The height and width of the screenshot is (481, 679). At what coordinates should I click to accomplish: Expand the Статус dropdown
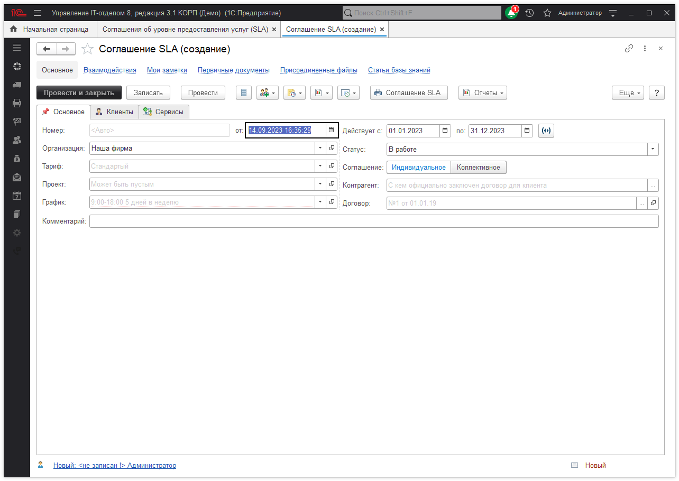point(653,149)
